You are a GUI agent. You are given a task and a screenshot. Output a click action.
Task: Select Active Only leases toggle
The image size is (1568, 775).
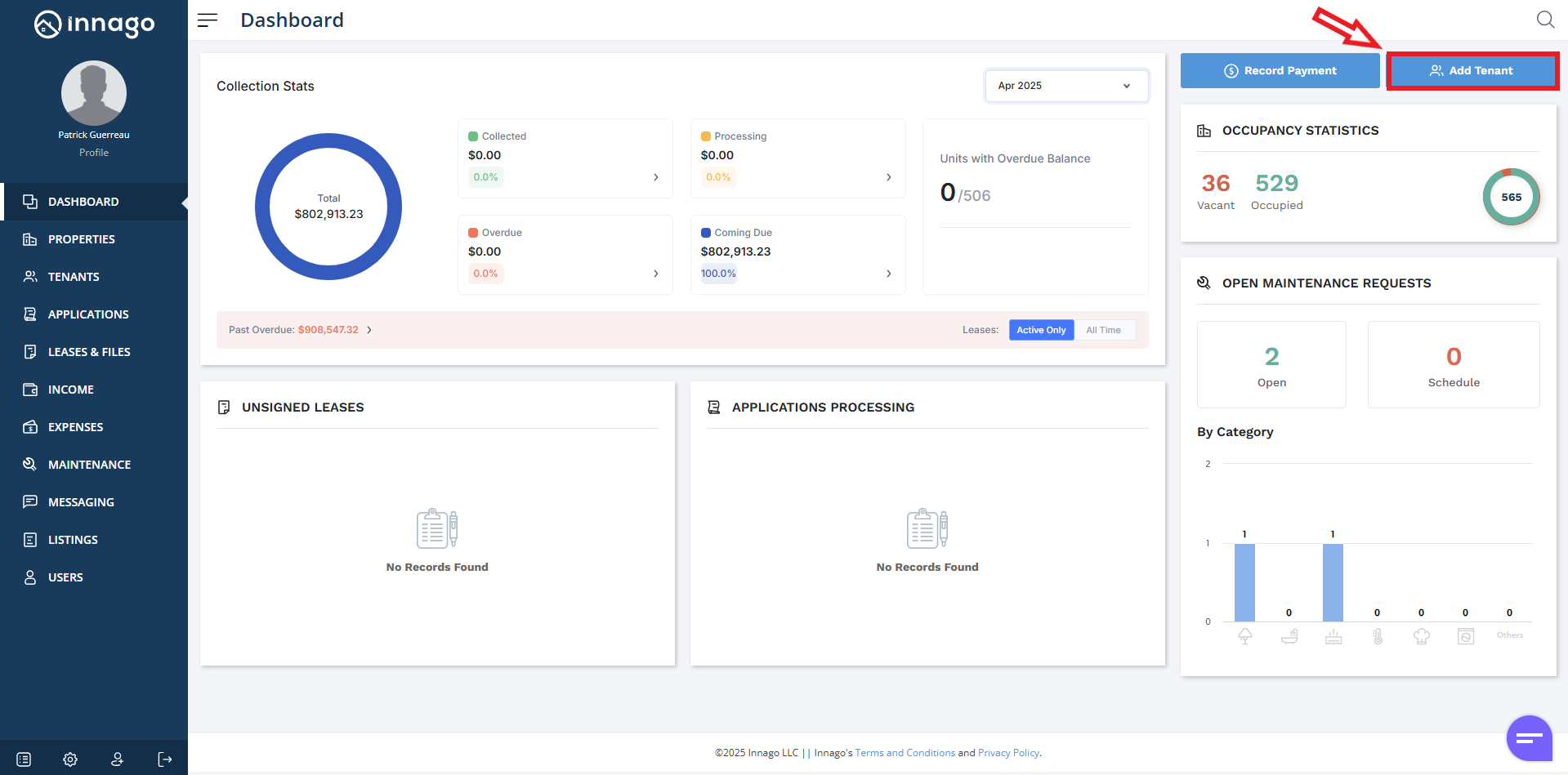click(x=1041, y=330)
